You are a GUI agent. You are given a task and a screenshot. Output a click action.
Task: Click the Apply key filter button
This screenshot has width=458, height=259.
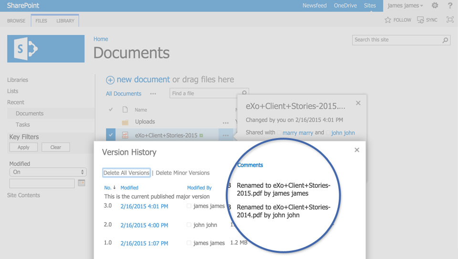(23, 147)
